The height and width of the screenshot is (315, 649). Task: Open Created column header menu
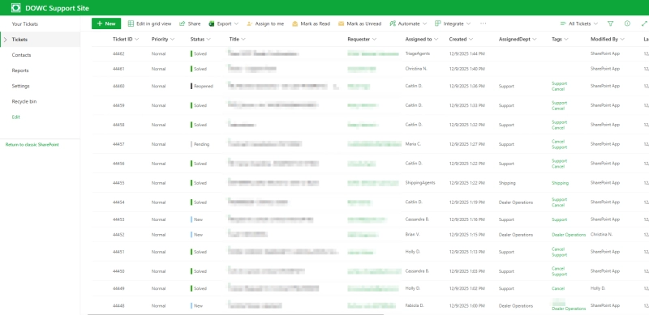pyautogui.click(x=461, y=39)
